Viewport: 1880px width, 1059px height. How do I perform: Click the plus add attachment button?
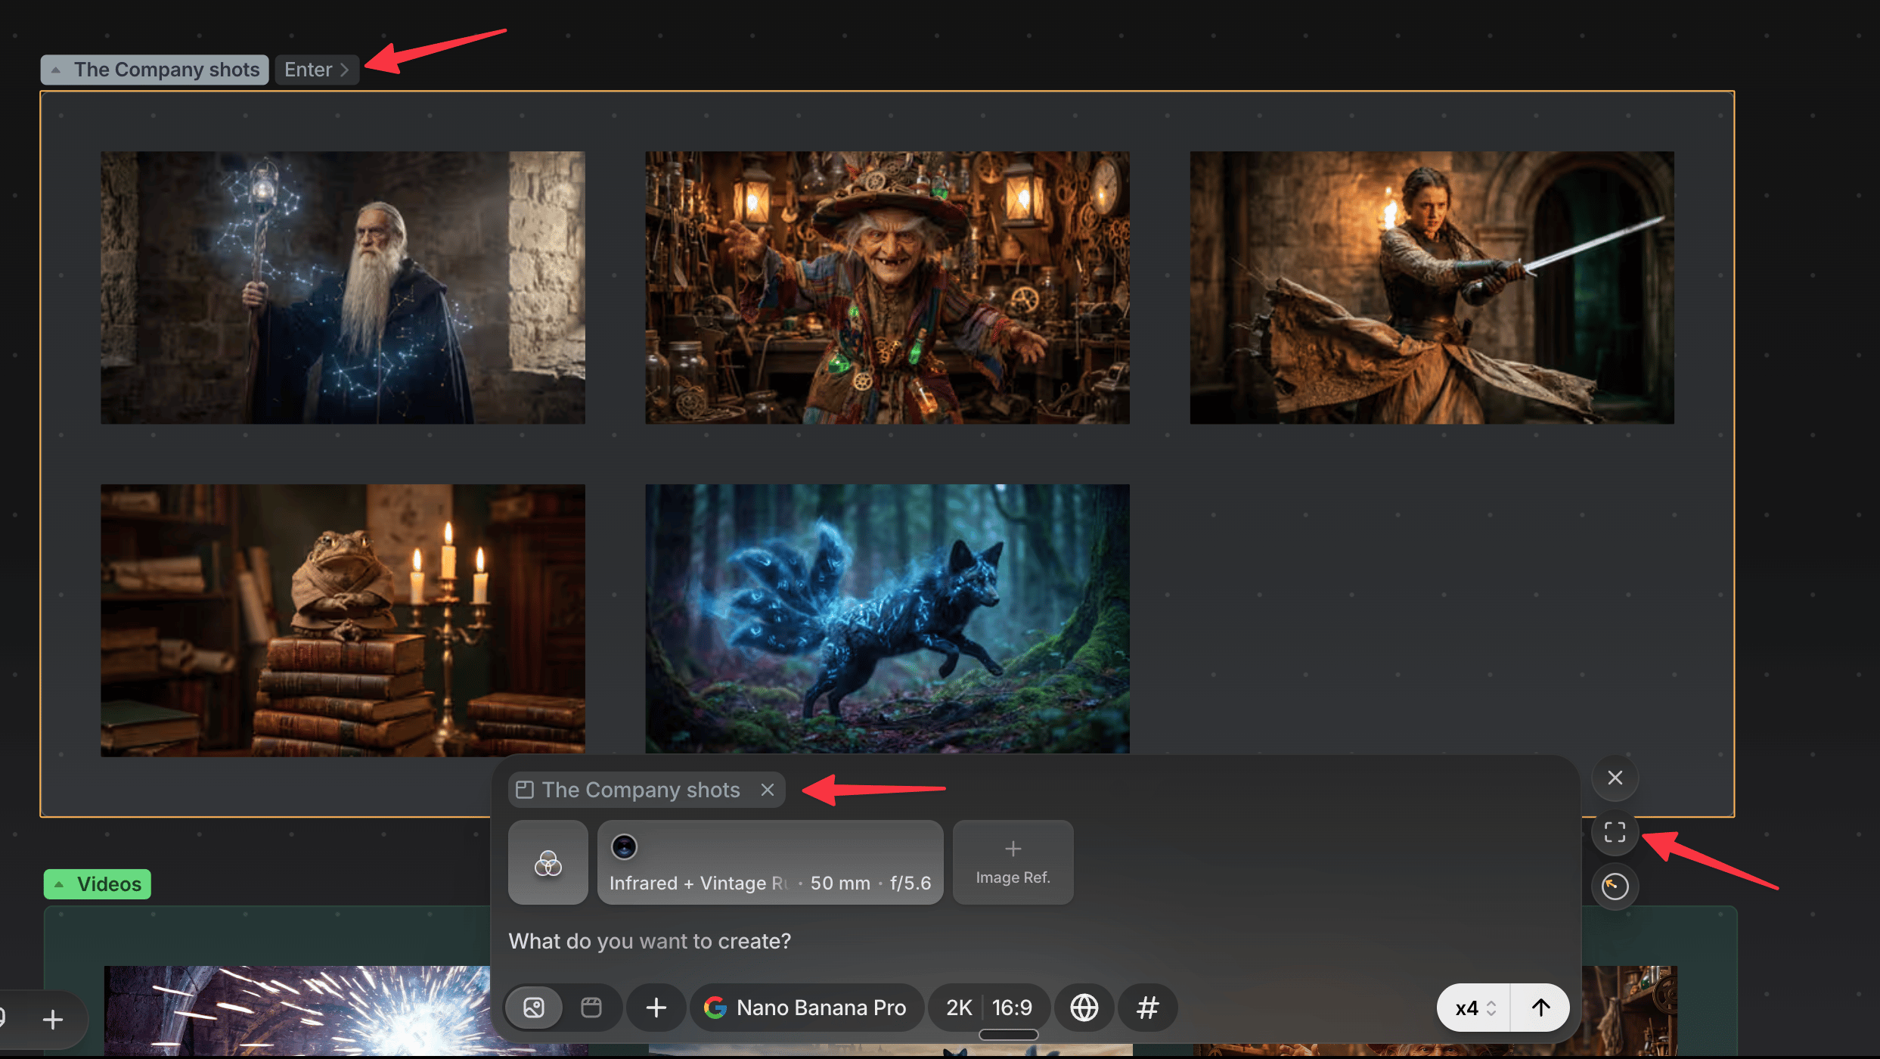tap(656, 1008)
